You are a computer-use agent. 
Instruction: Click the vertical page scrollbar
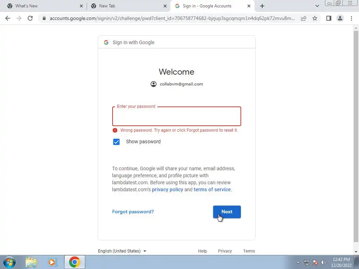click(x=356, y=137)
